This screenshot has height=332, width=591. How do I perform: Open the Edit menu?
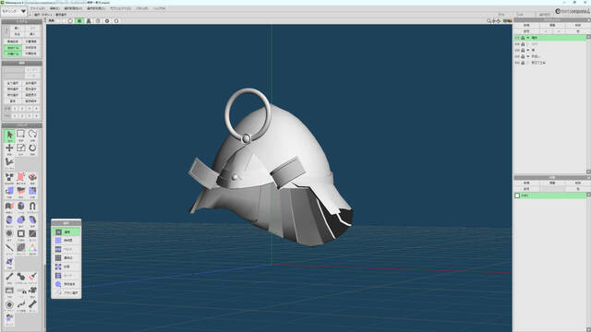(x=54, y=8)
